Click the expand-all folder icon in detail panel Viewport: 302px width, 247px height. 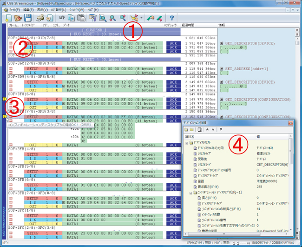coord(186,130)
